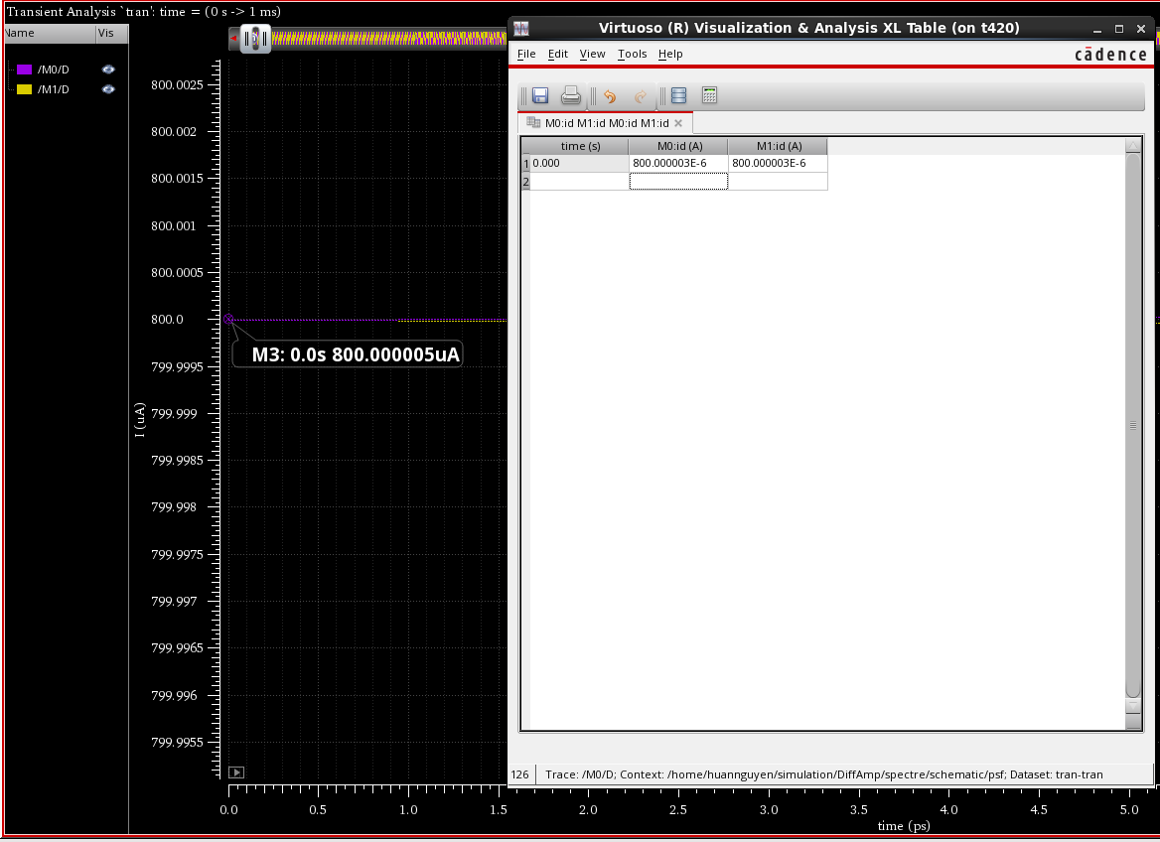Click the scroll down arrow of table
Screen dimensions: 1160x842
pyautogui.click(x=1132, y=706)
